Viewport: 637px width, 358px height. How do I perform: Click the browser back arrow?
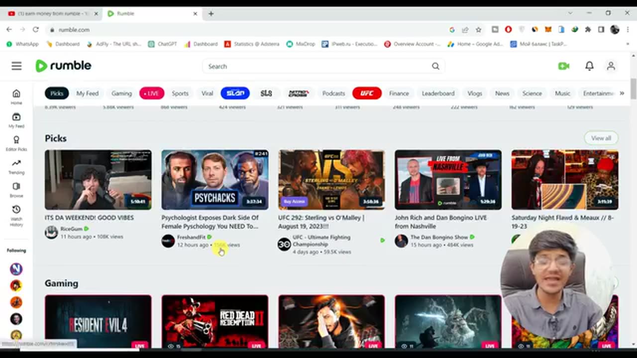[x=9, y=30]
